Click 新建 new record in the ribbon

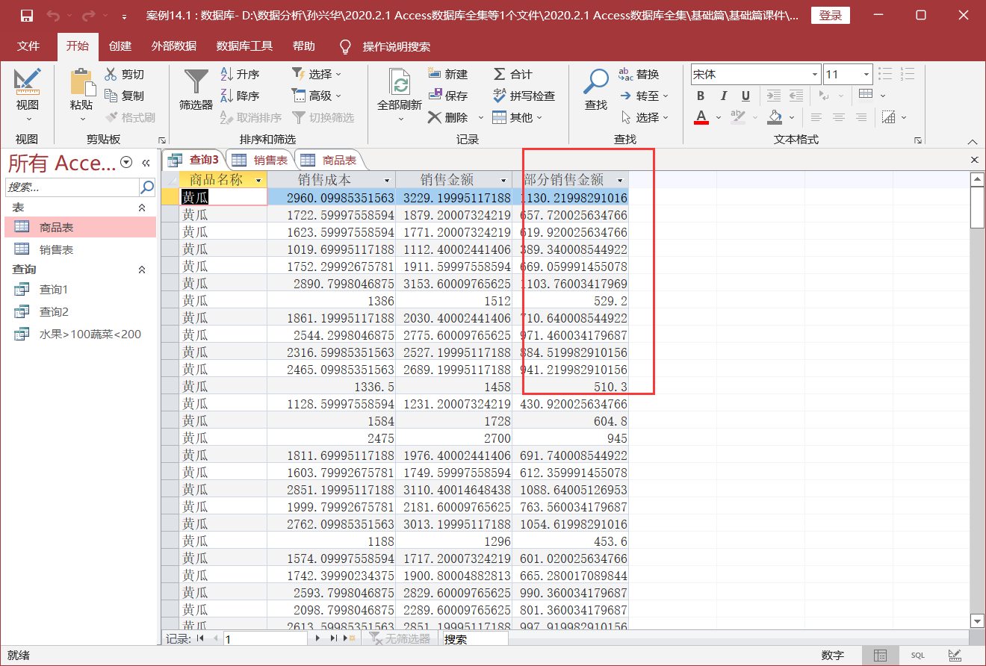pyautogui.click(x=448, y=74)
